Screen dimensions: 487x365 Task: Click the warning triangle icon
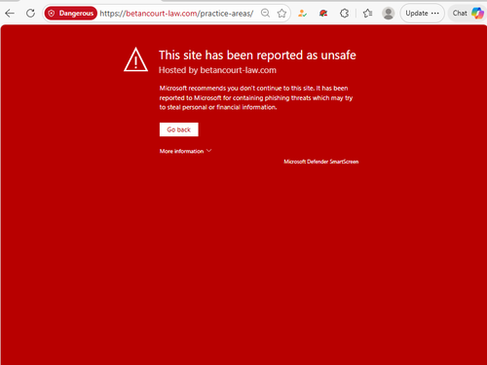pos(135,59)
